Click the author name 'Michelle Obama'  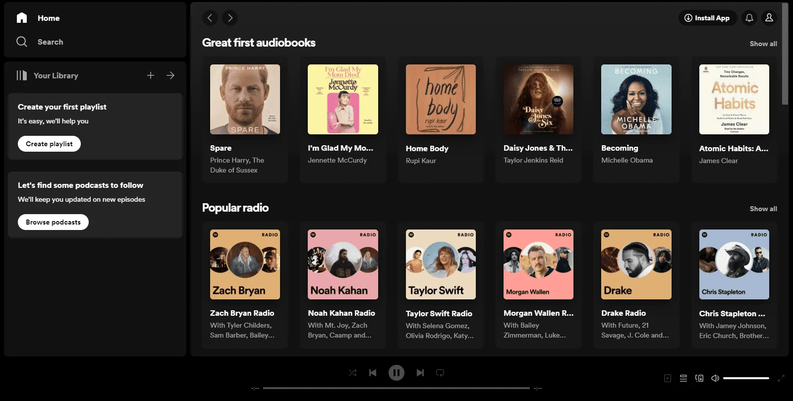(x=627, y=160)
